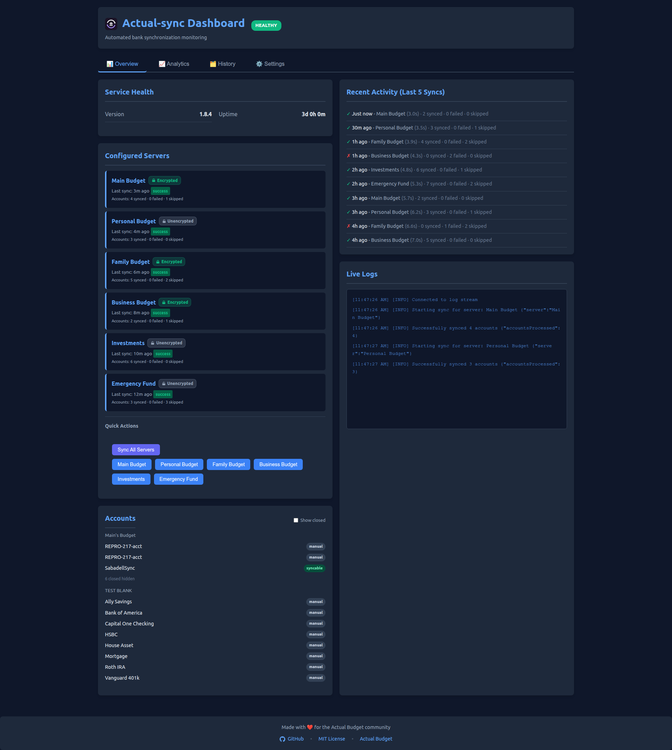Select the Family Budget server title
The height and width of the screenshot is (750, 672).
pos(131,262)
